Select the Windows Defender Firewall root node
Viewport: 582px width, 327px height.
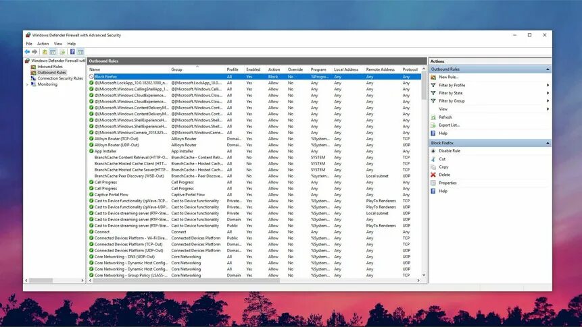pyautogui.click(x=58, y=61)
